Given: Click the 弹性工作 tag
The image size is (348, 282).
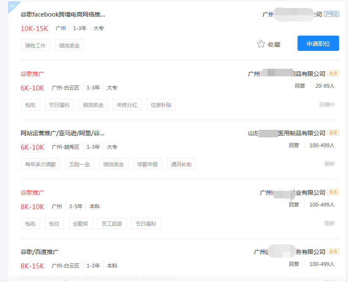Looking at the screenshot, I should point(36,45).
